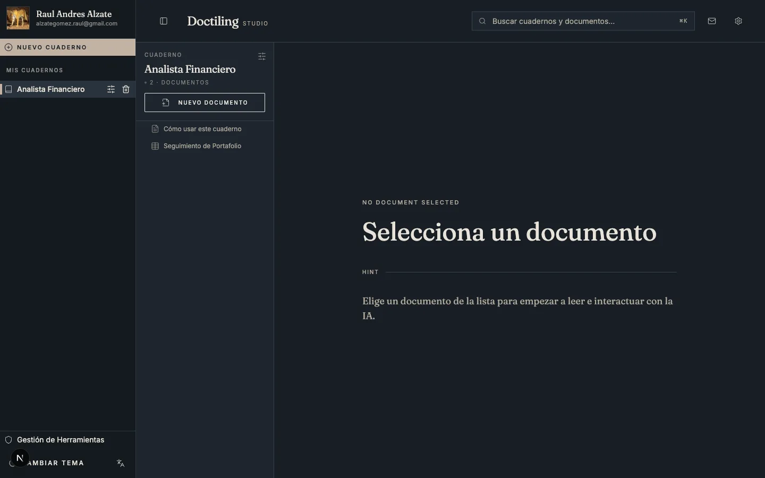Open the mail inbox icon

click(712, 21)
